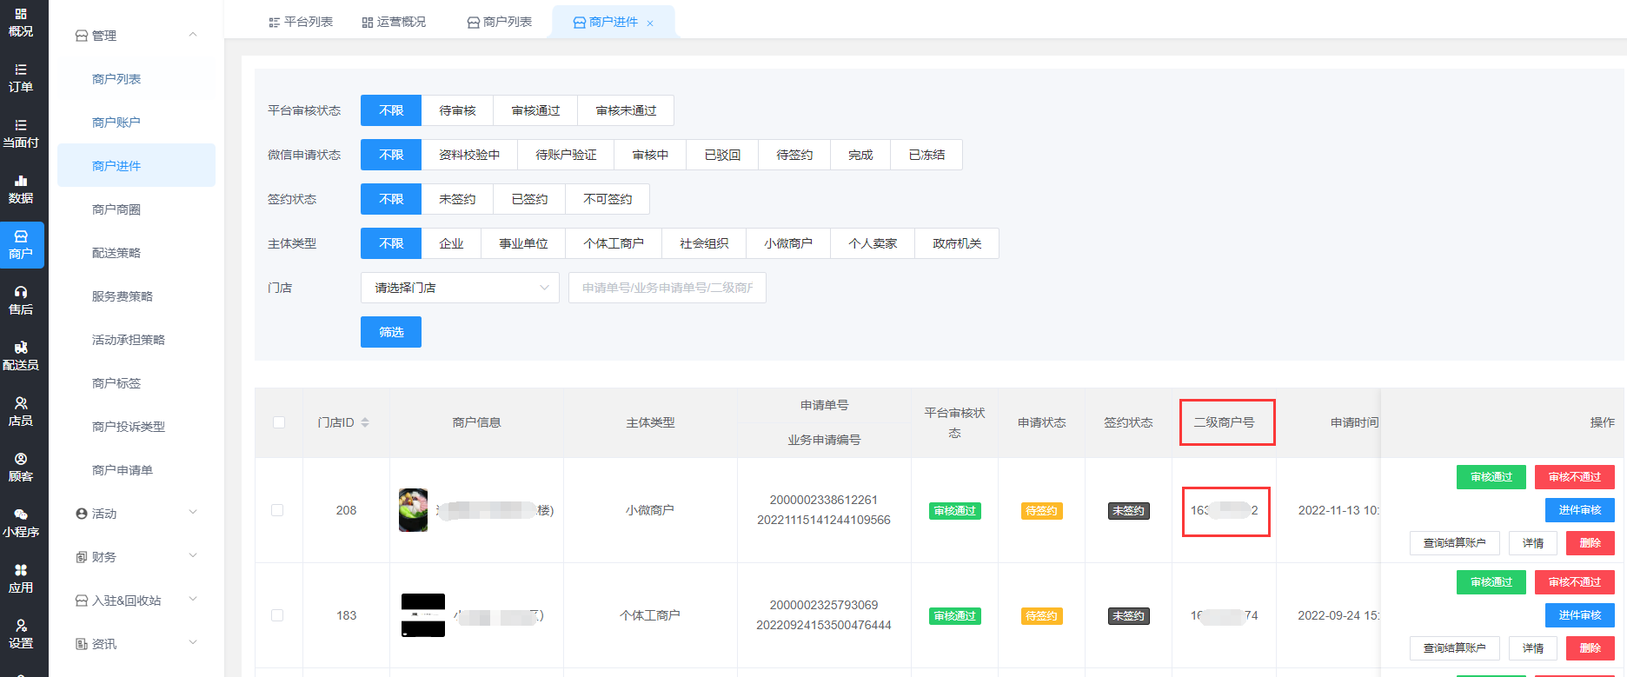Click red 删除 button for store 183

point(1590,648)
